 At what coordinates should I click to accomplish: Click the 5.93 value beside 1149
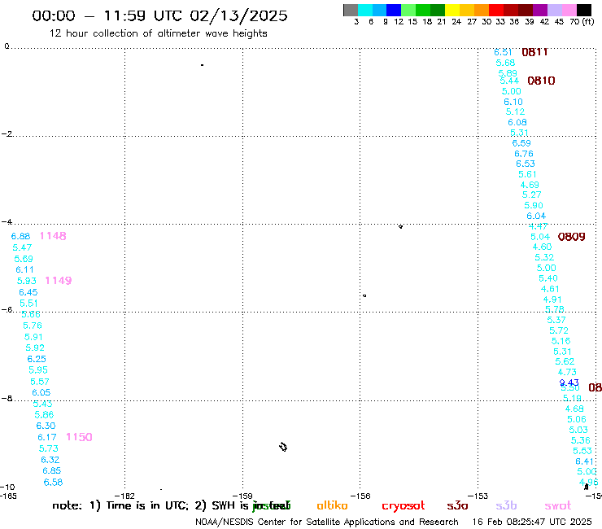pyautogui.click(x=27, y=281)
